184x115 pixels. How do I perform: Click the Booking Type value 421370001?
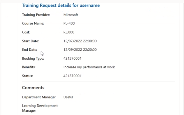(72, 58)
